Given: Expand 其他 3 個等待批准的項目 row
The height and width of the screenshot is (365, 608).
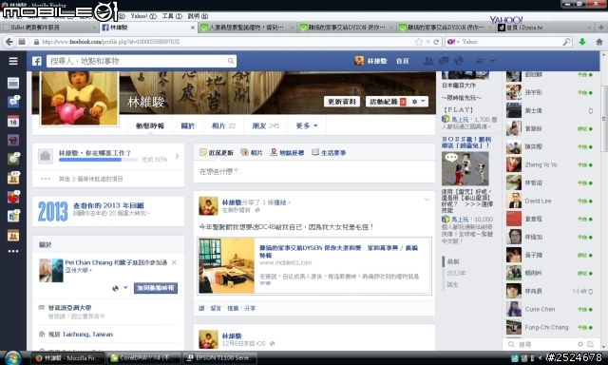Looking at the screenshot, I should tap(108, 179).
